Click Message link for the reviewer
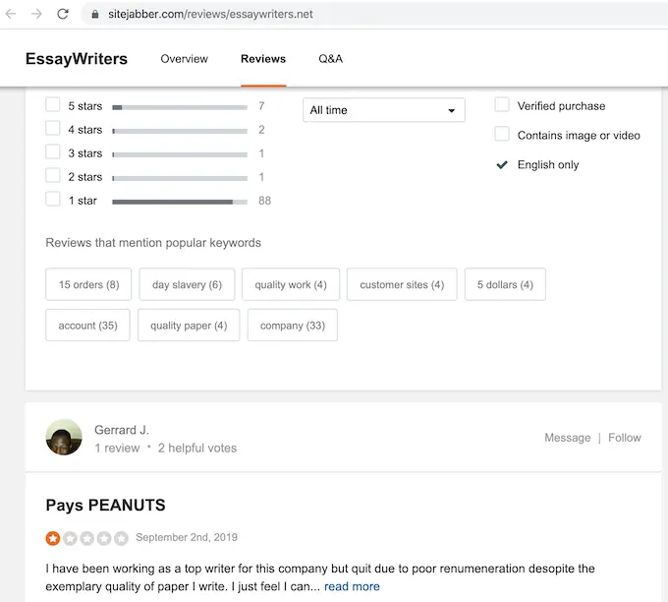 (x=568, y=438)
